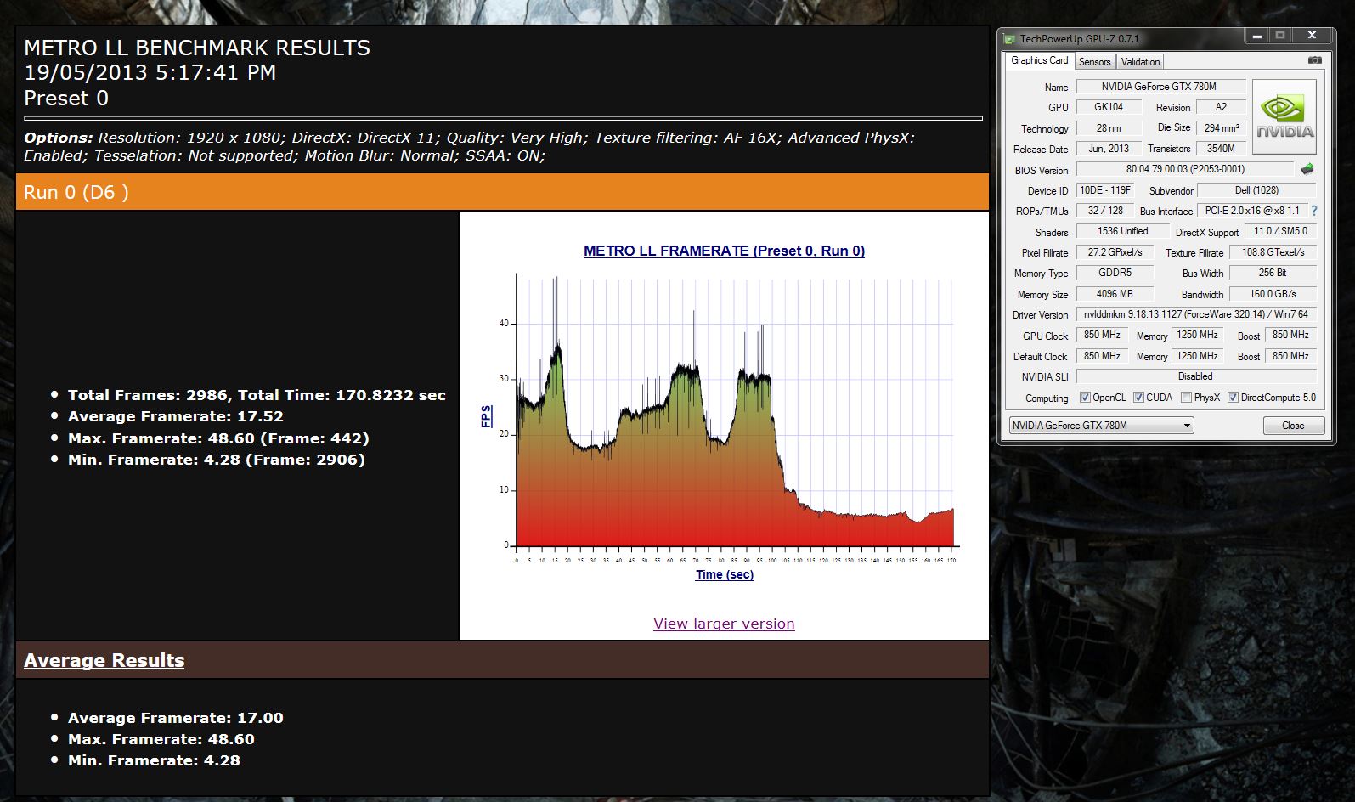Click the Pixel Fillrate 27.2 GPixel/s field

click(1115, 252)
